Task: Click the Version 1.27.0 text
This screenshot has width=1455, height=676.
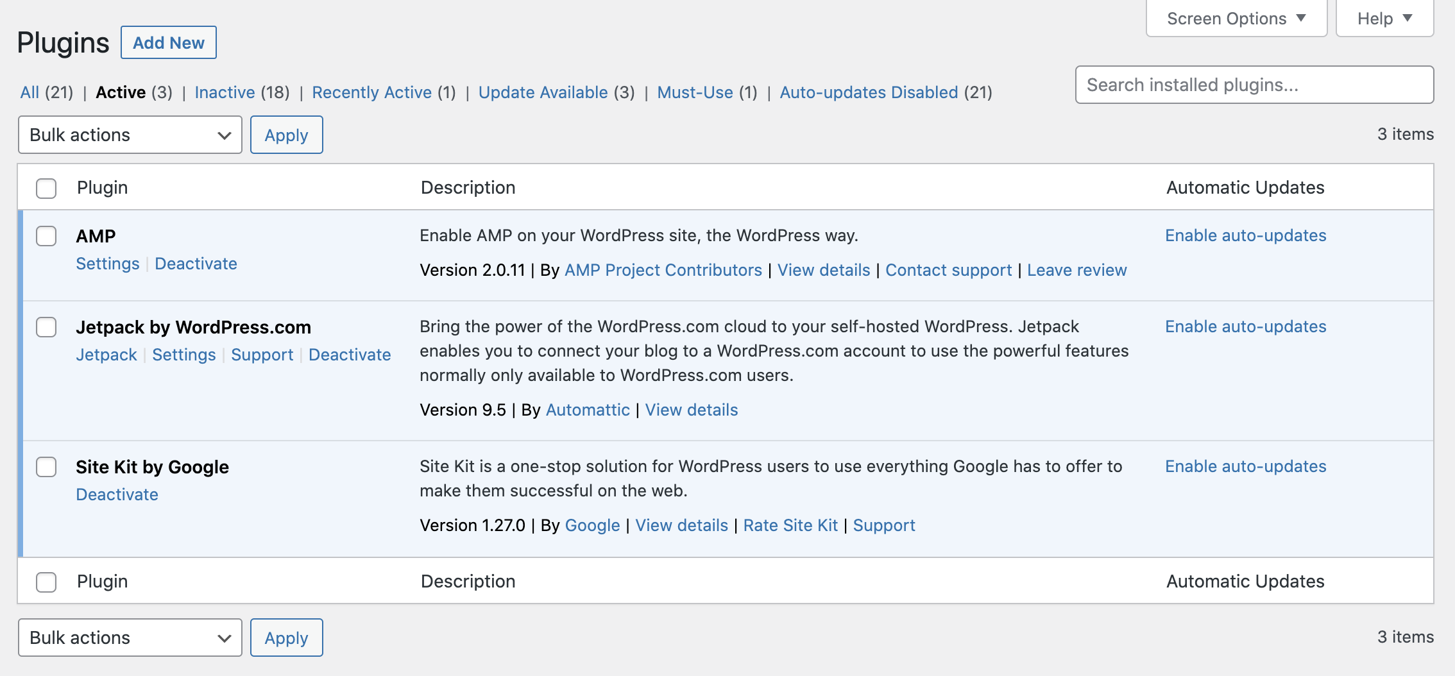Action: coord(472,525)
